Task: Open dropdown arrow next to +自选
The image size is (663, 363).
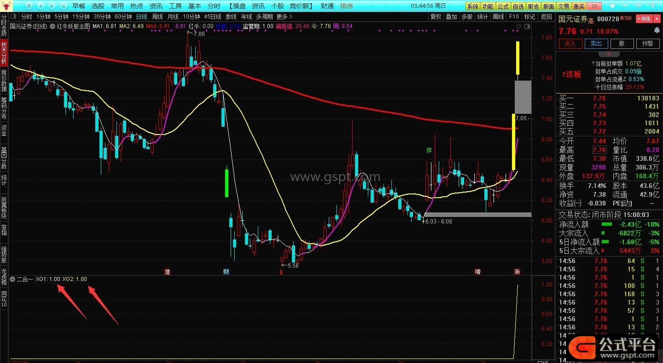Action: (x=657, y=19)
